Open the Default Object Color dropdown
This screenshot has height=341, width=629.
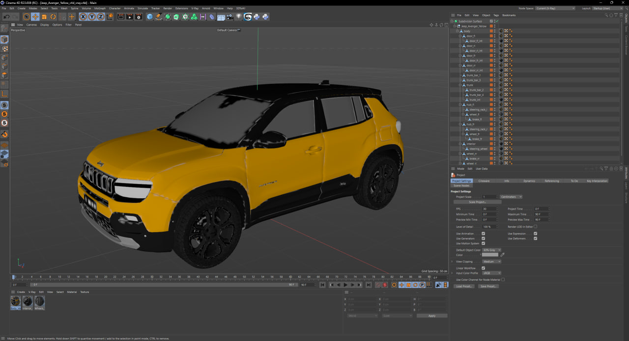coord(491,250)
